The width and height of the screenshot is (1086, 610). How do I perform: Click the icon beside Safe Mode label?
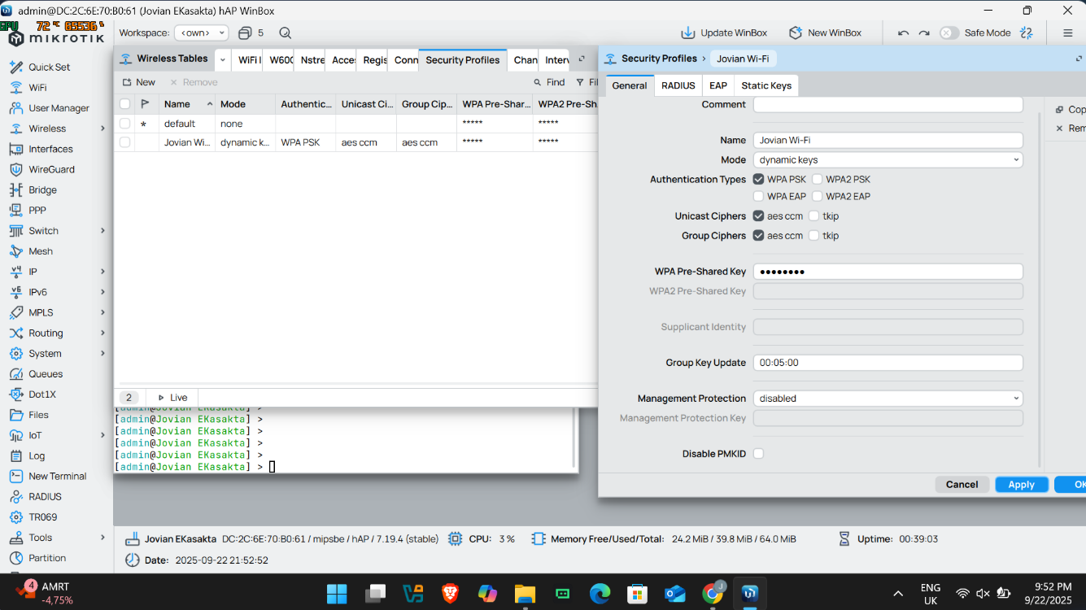pos(1026,33)
